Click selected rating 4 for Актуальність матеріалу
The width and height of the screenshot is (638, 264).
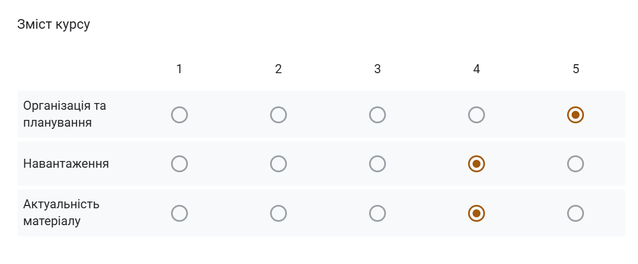(x=477, y=213)
